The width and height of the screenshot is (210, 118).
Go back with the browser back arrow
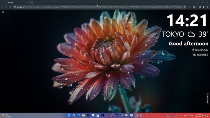(2, 7)
